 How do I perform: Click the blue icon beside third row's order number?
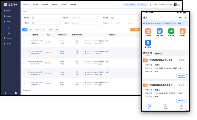42,62
